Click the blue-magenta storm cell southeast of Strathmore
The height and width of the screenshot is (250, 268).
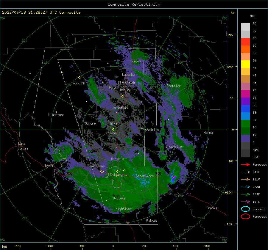tap(173, 177)
